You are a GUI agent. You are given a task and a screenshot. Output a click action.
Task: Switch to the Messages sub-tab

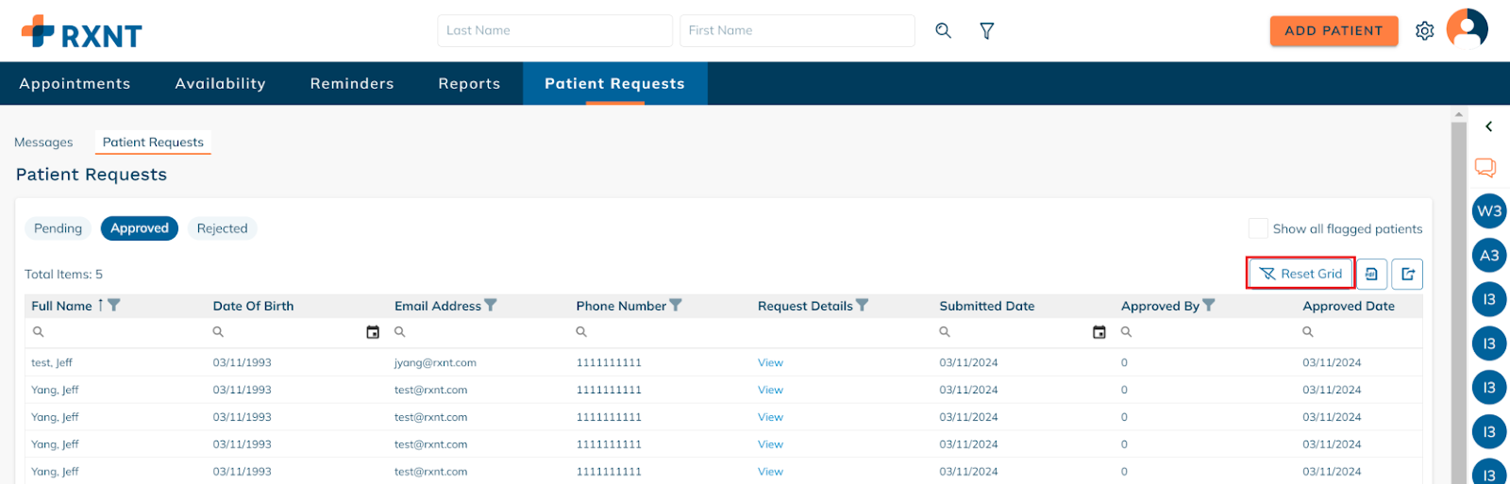point(43,142)
